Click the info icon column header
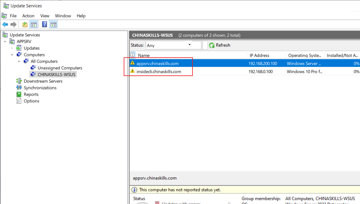Screen dimensions: 360x204 click(x=133, y=55)
